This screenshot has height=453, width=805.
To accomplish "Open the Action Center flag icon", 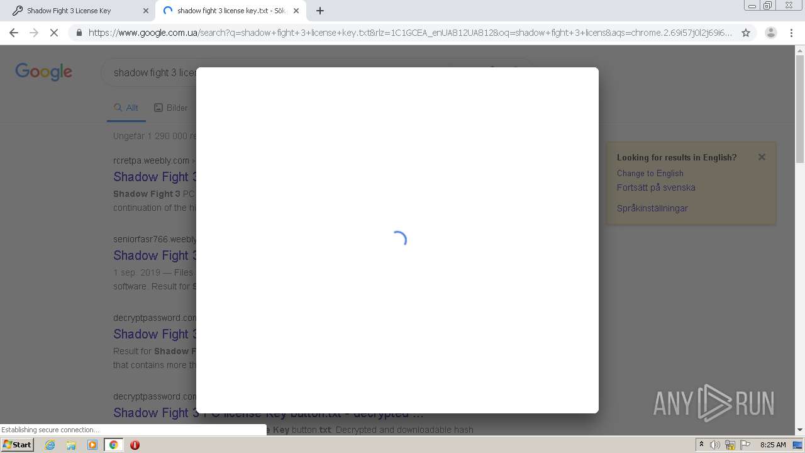I will 745,445.
